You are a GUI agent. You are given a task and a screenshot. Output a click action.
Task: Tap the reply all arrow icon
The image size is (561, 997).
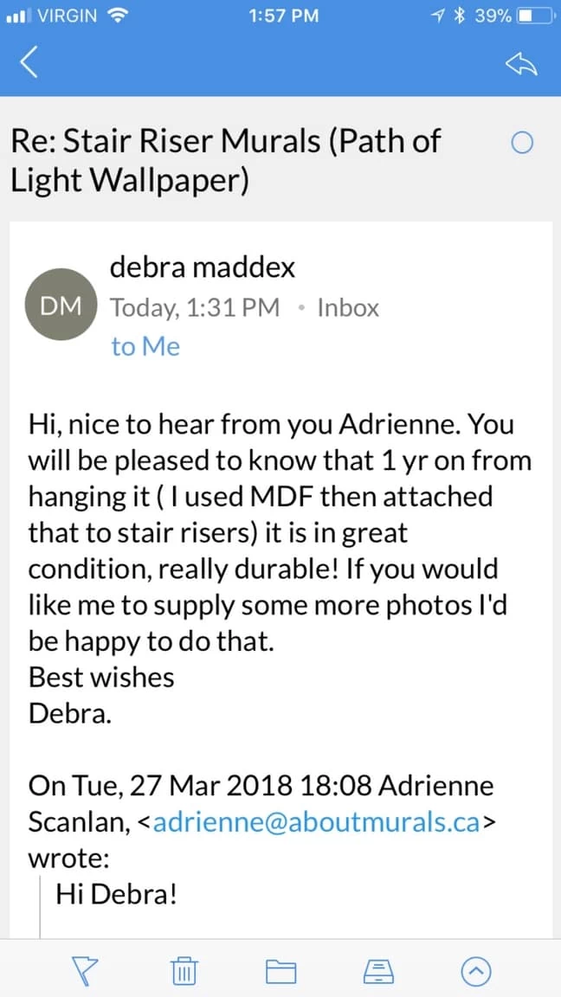click(x=521, y=62)
